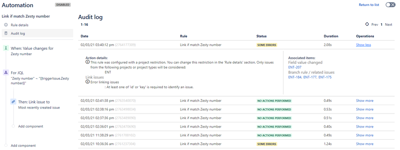Expand Show more for 10:36:36 am entry
The image size is (400, 150).
(x=365, y=144)
